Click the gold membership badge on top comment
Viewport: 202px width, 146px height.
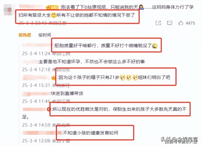(x=52, y=7)
